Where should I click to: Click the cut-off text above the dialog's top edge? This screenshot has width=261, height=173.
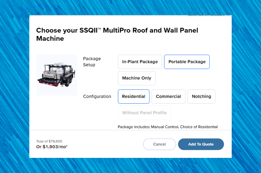208,15
